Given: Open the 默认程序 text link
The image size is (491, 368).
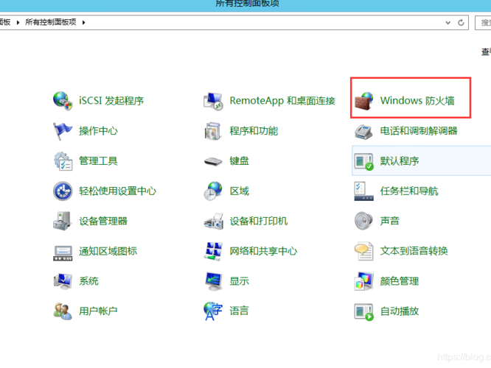Looking at the screenshot, I should 400,161.
